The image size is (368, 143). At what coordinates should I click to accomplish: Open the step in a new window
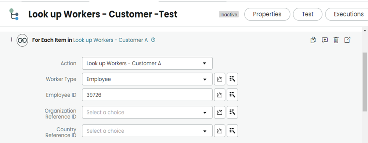coord(347,40)
